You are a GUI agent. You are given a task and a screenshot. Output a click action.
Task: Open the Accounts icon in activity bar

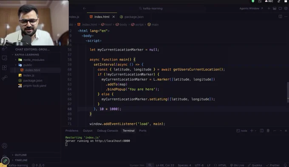[x=4, y=146]
